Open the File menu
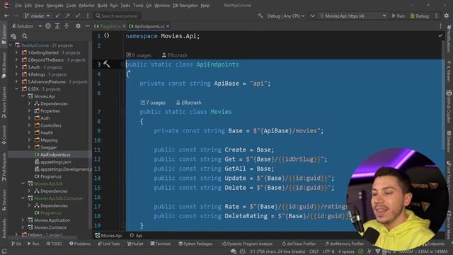453x255 pixels. [18, 6]
